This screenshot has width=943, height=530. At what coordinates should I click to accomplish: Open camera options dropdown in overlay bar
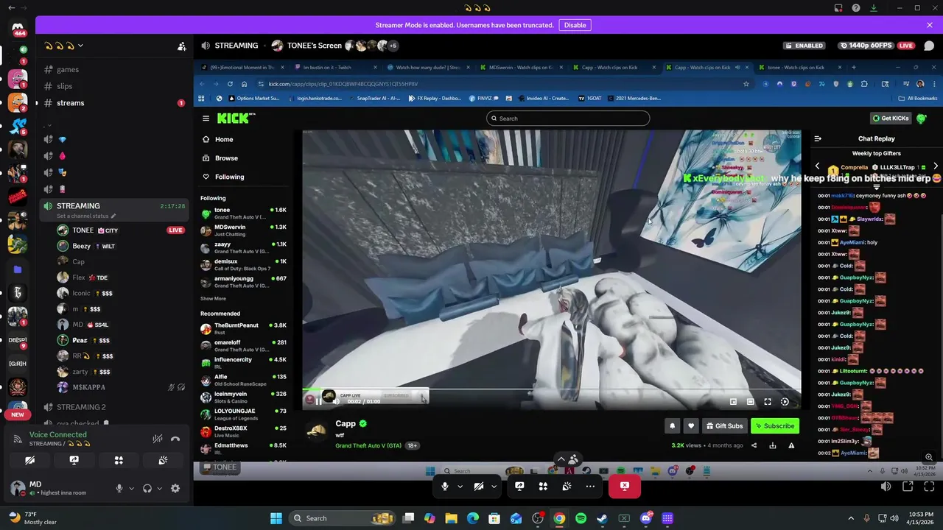pyautogui.click(x=494, y=486)
